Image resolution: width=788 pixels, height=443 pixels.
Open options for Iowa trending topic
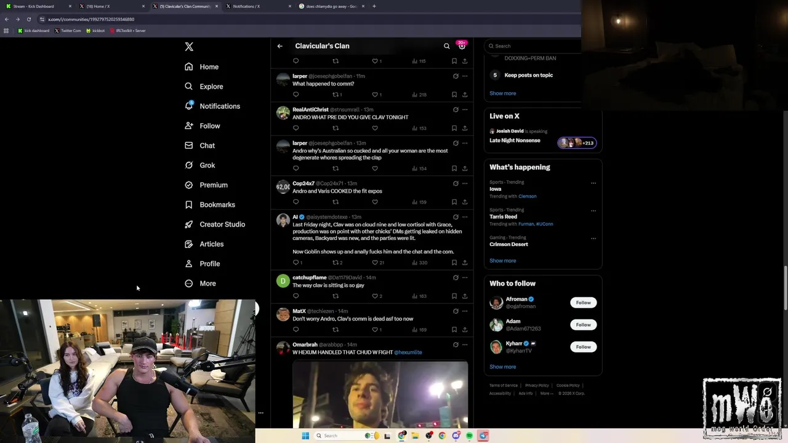(x=593, y=183)
